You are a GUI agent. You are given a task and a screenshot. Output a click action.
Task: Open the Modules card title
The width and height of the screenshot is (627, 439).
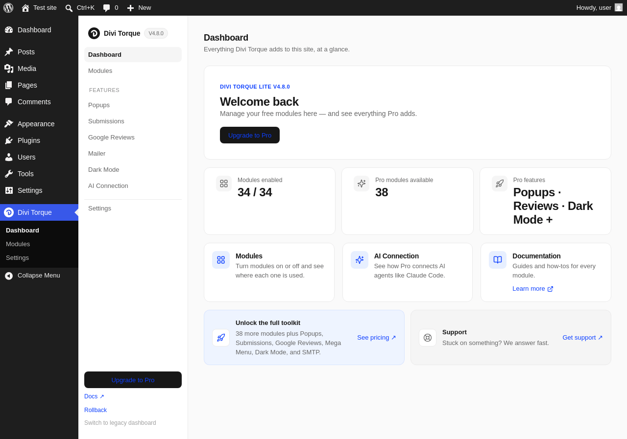pyautogui.click(x=249, y=256)
